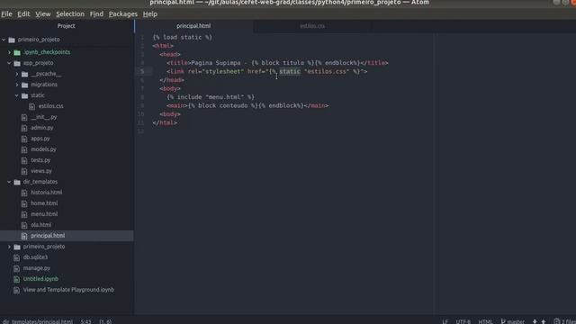Change line ending via LF button
The height and width of the screenshot is (324, 576).
(445, 321)
